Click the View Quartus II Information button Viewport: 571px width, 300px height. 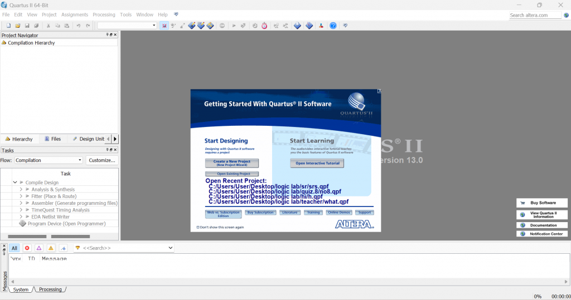point(542,215)
